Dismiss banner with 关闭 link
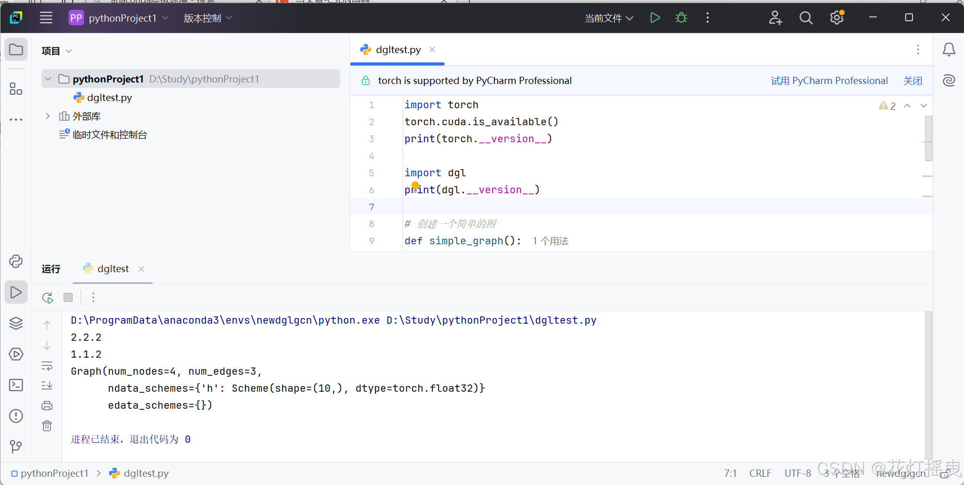 [913, 80]
